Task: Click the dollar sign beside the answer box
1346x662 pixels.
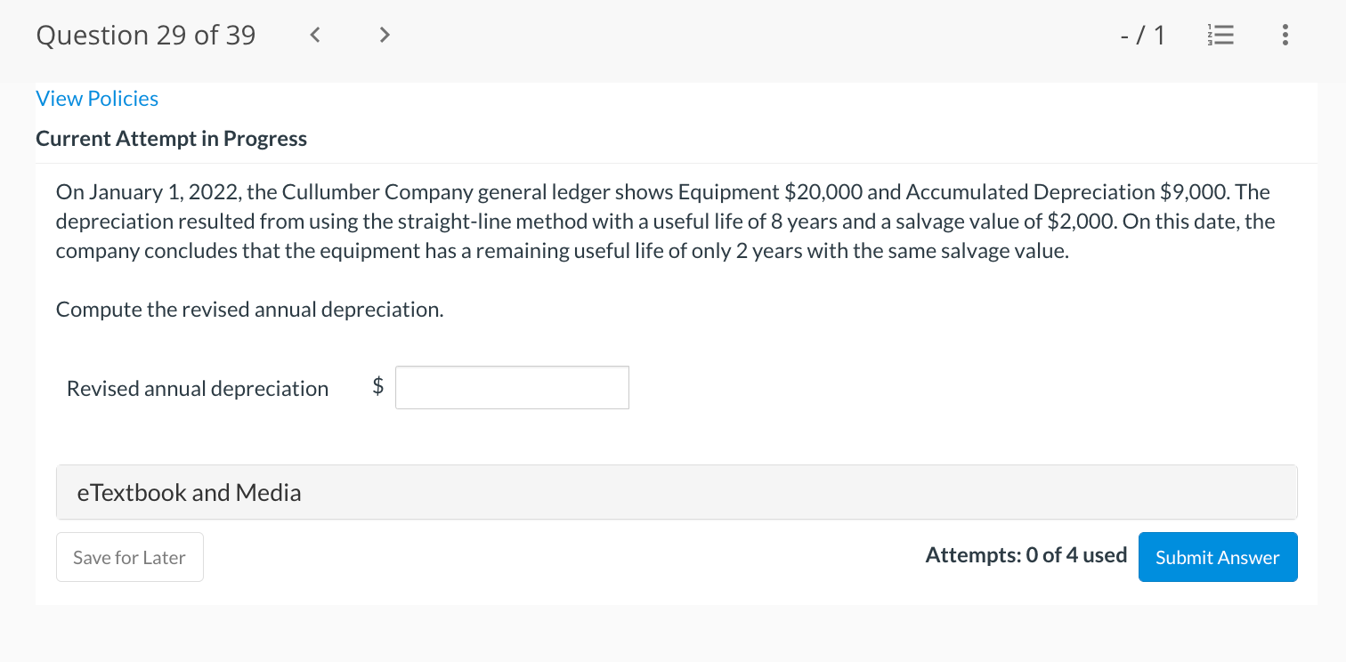Action: pos(378,387)
